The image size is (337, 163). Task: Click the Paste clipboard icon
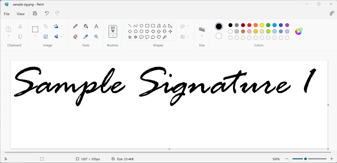click(9, 29)
